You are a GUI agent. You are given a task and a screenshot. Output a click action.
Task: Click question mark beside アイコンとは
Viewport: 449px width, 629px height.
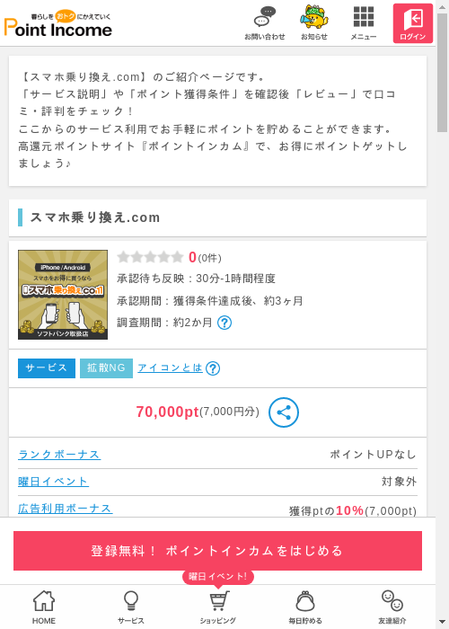[213, 368]
